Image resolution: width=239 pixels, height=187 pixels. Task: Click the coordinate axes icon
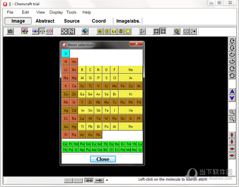point(142,31)
